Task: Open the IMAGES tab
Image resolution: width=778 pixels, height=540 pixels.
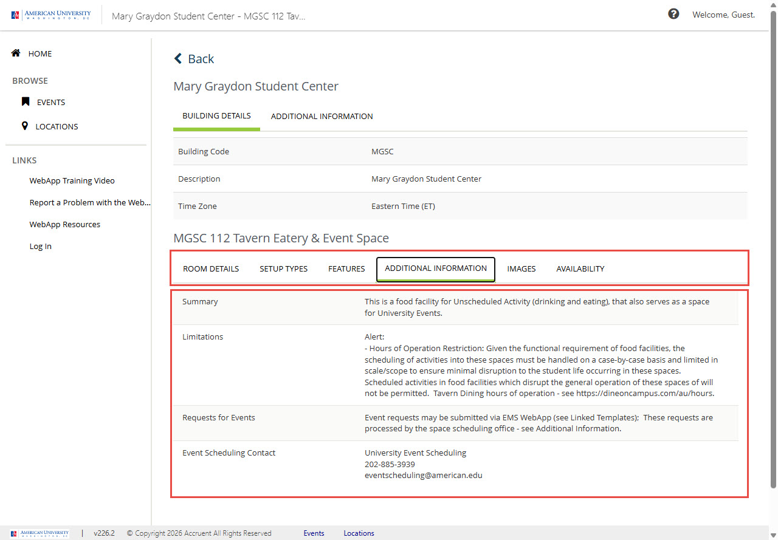Action: tap(522, 268)
